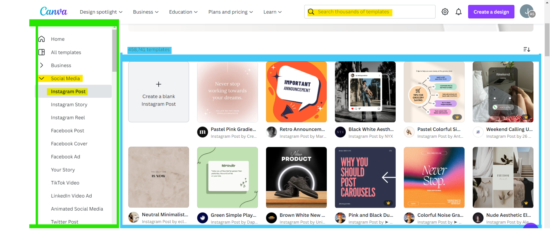Click the sidebar vertical scrollbar
Viewport: 550px width, 232px height.
coord(114,52)
